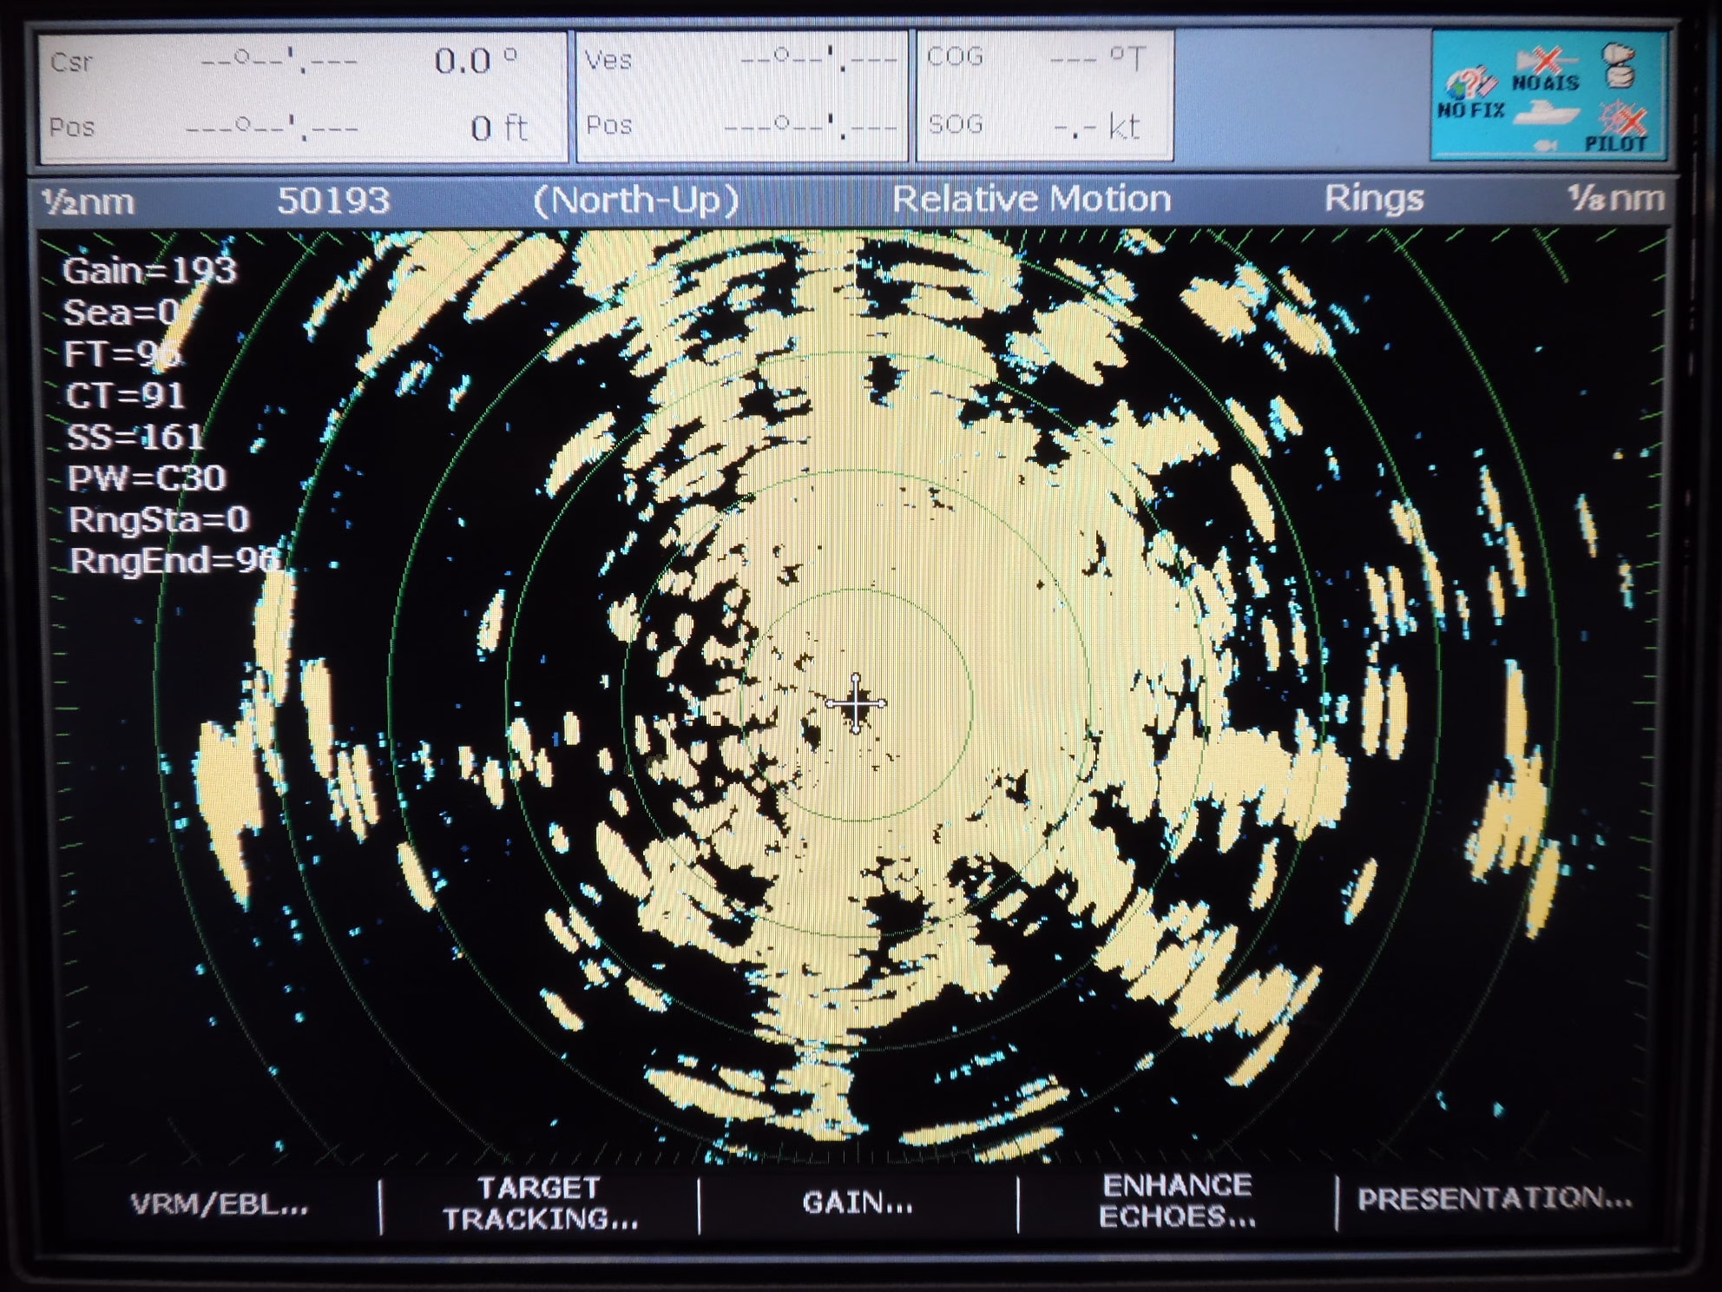
Task: Click the data stack icon above PILOT
Action: click(x=1620, y=66)
